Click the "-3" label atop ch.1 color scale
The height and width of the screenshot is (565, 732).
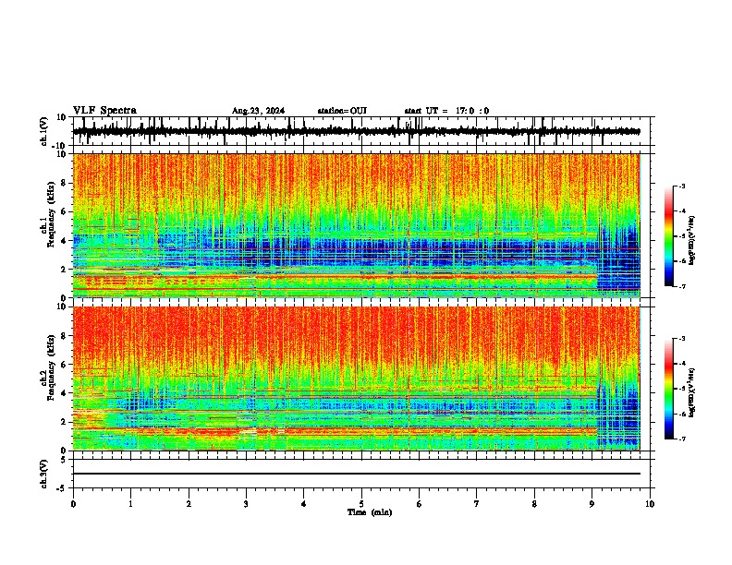click(681, 186)
